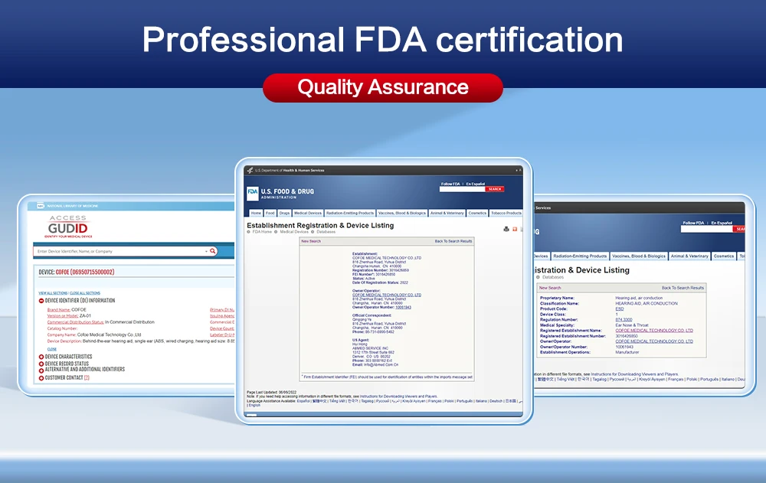Click the English language link on center page

pos(254,406)
